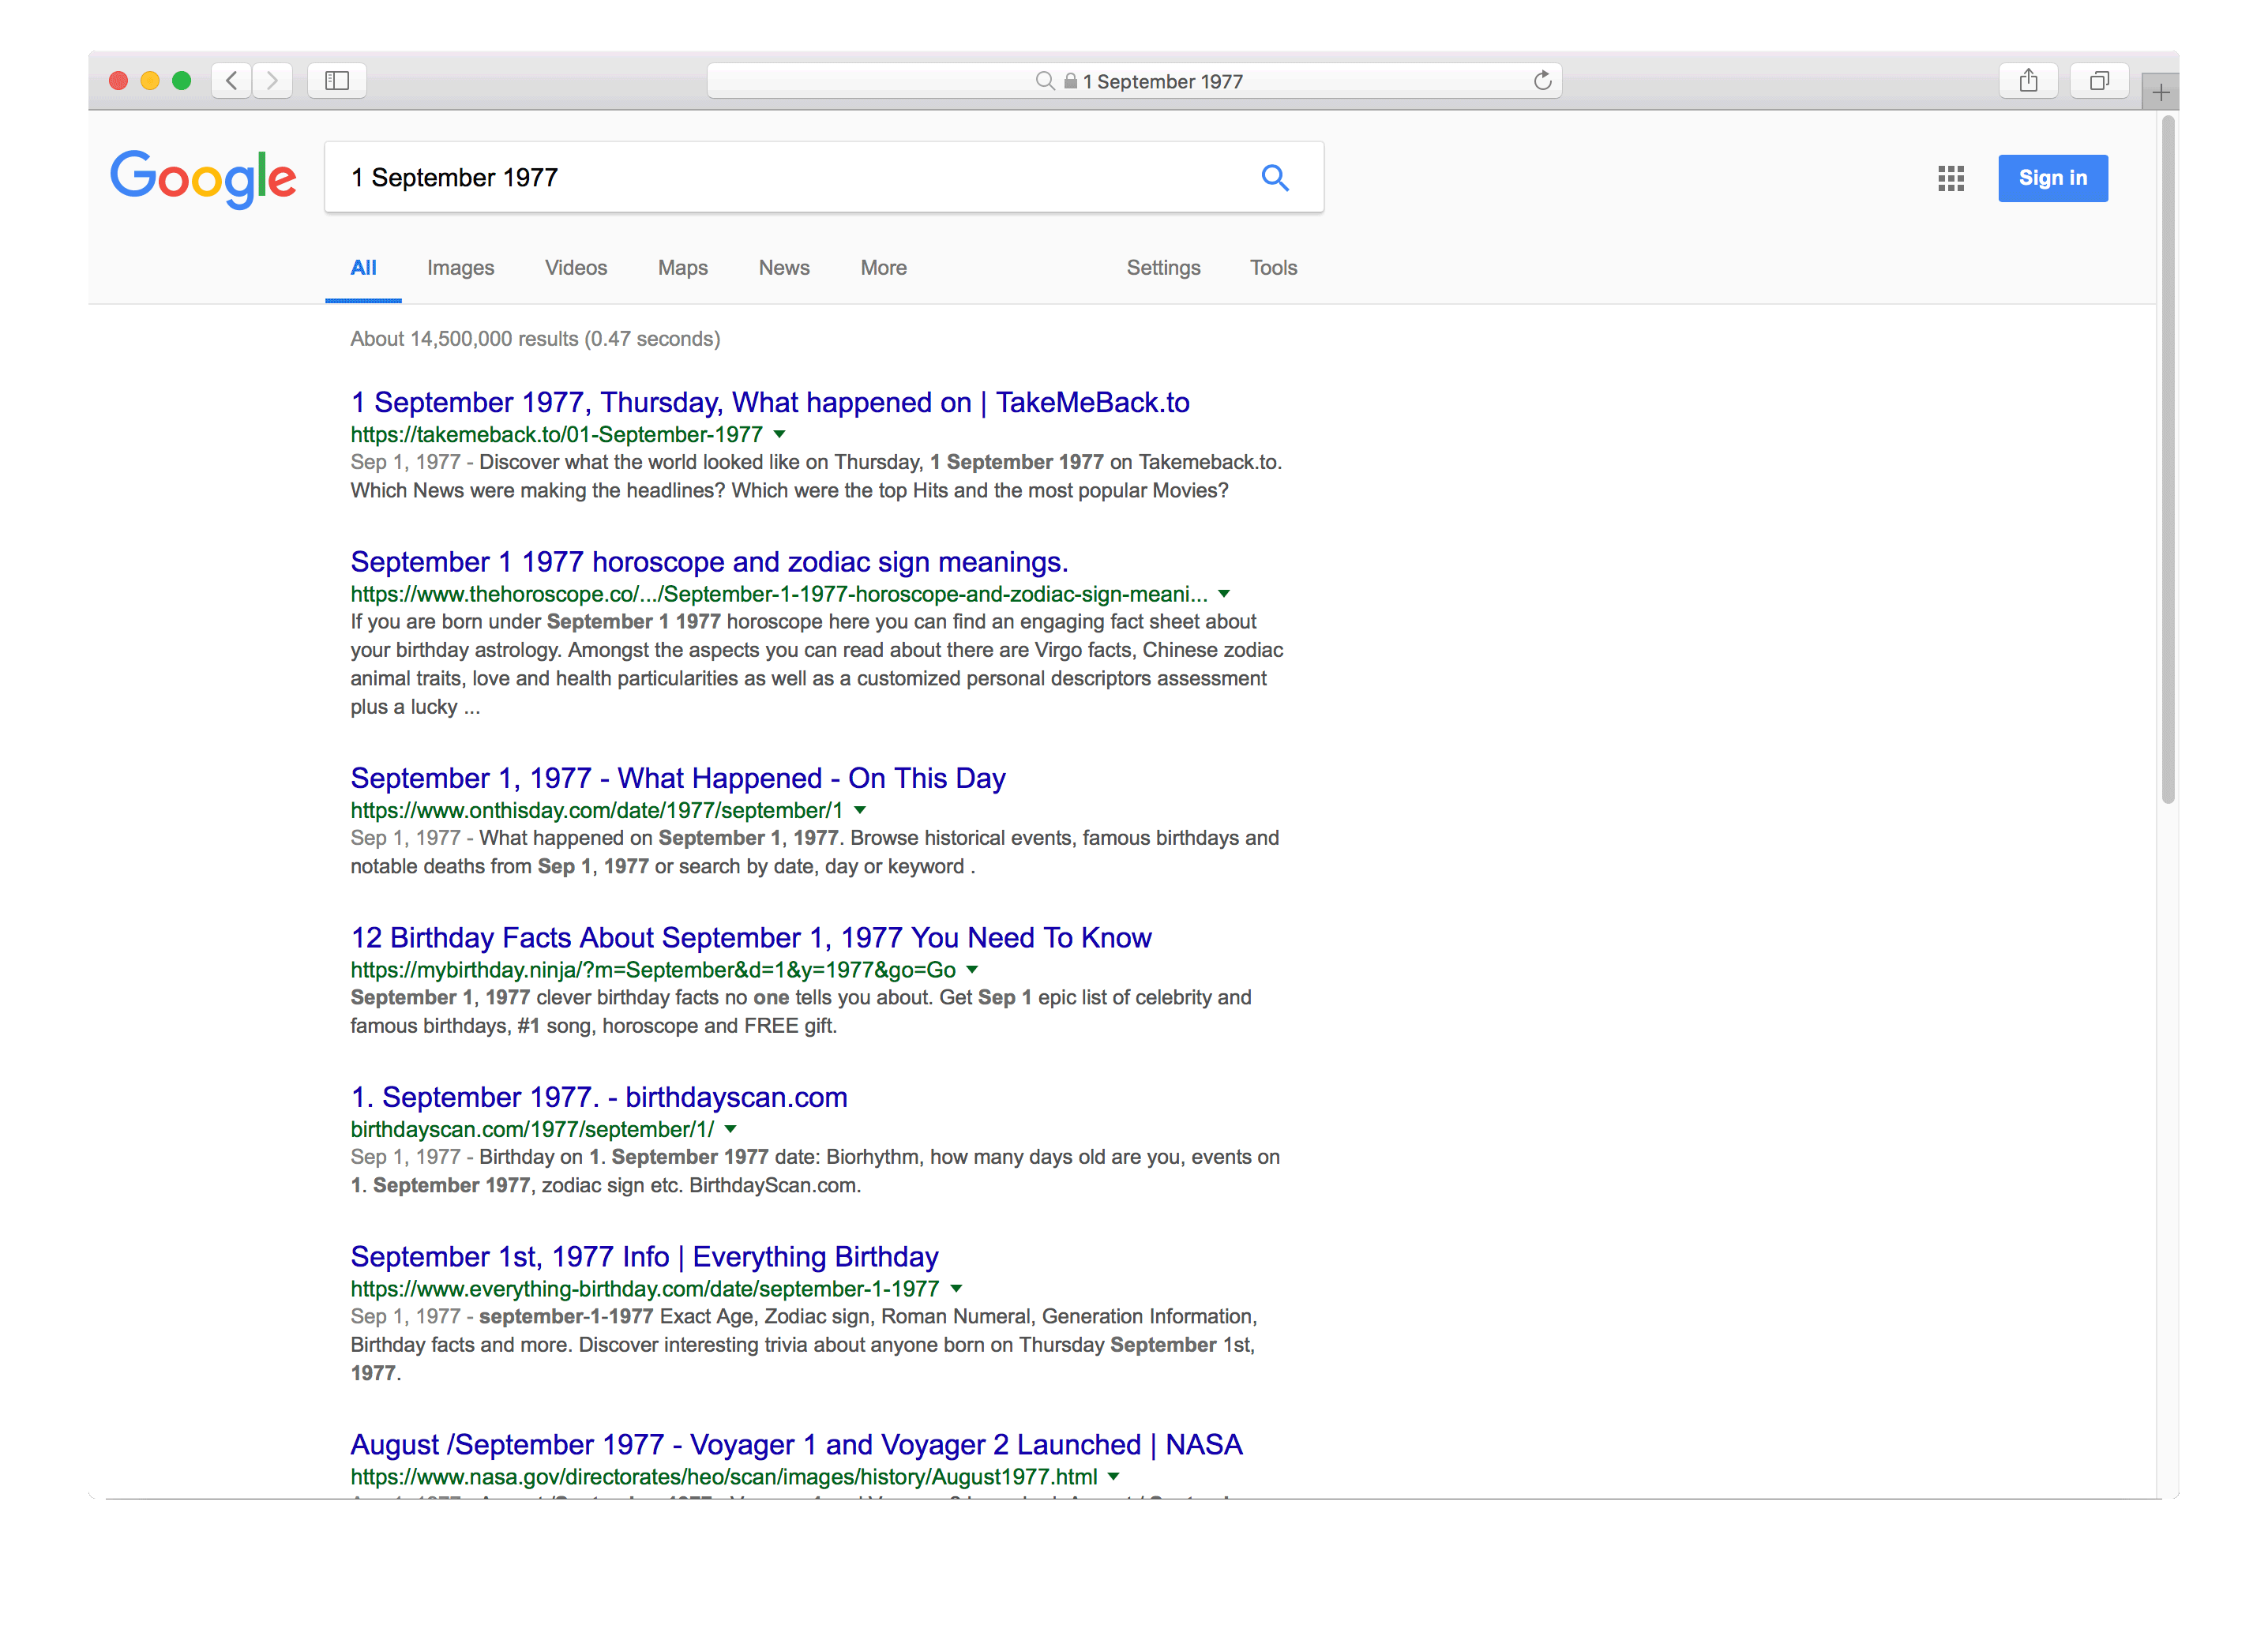Click the mybirthday.ninja green URL

point(653,970)
